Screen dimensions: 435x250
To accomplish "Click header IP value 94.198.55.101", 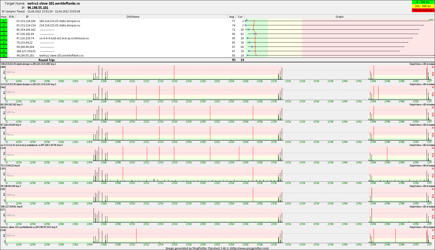I will 38,8.
